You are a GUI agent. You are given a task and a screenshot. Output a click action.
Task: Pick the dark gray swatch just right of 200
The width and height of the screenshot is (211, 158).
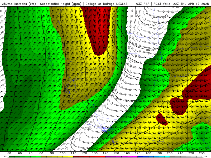[x=172, y=156]
